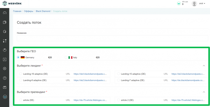Open the box cube icon in sidebar

[5, 32]
